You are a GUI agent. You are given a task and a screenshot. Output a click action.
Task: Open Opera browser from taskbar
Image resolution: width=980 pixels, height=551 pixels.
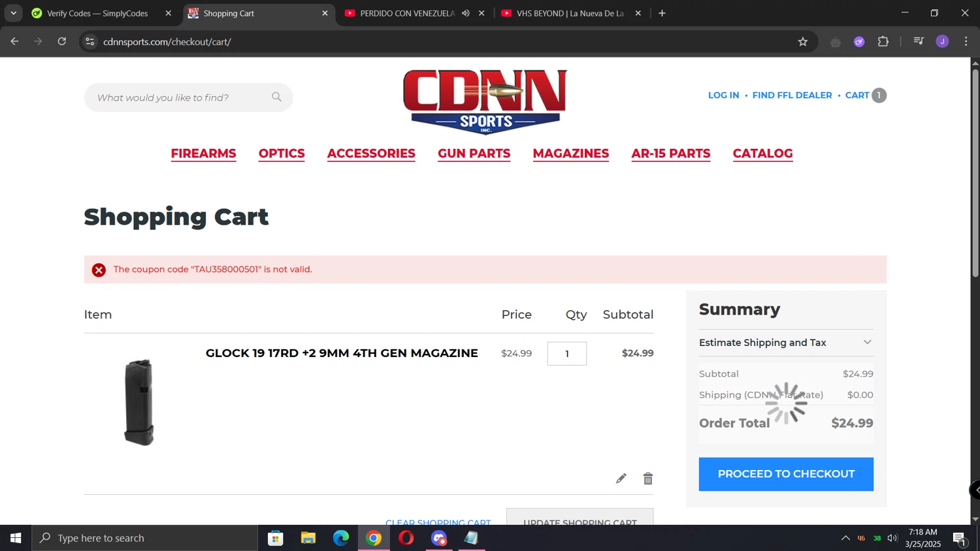click(406, 538)
